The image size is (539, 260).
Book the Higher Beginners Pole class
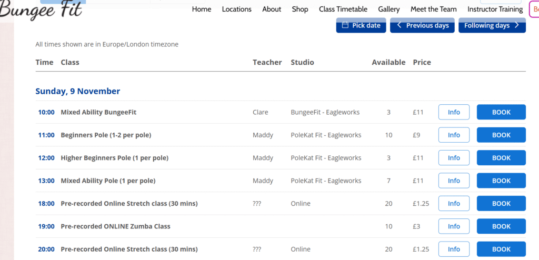point(501,158)
